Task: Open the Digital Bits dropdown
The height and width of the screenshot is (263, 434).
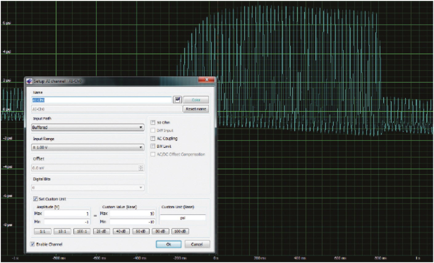Action: [88, 187]
